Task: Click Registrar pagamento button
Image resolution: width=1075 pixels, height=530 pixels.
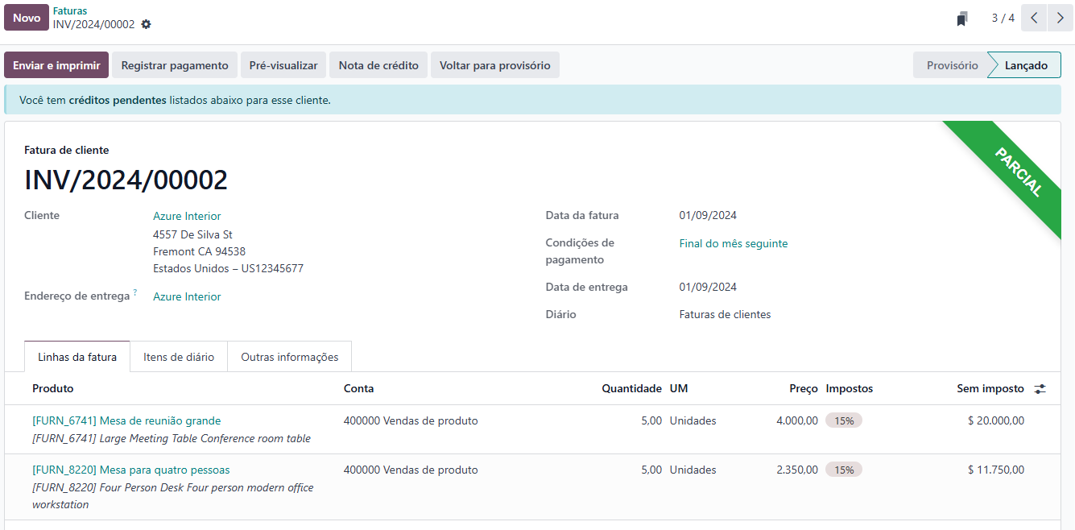Action: [175, 65]
